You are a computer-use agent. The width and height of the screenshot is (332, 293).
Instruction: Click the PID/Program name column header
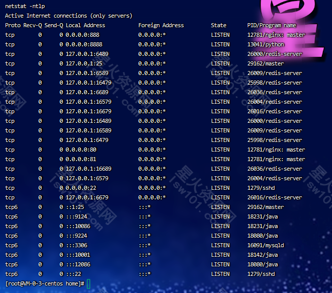[271, 25]
